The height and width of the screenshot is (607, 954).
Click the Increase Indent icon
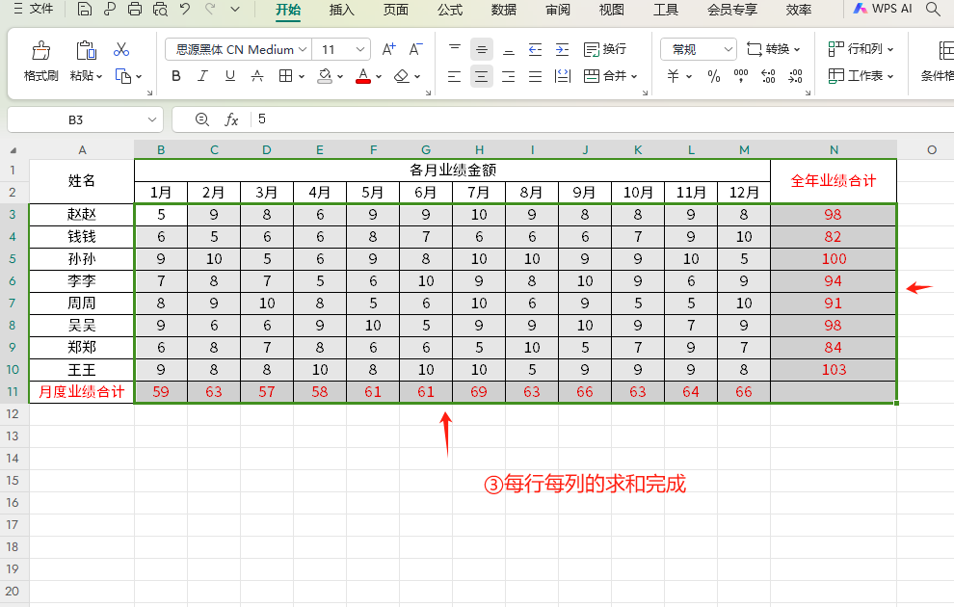pos(562,49)
